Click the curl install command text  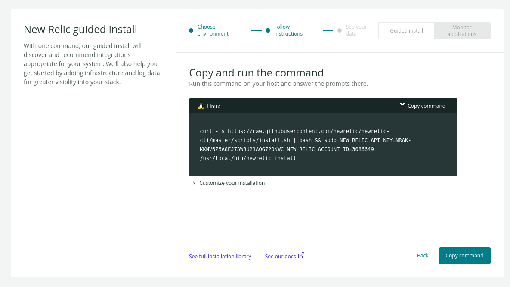pyautogui.click(x=306, y=145)
